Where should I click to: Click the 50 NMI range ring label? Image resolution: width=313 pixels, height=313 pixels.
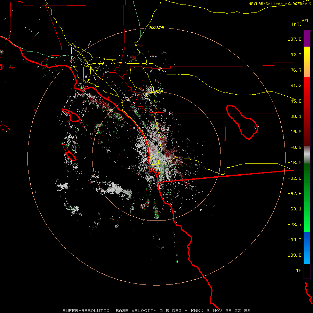pyautogui.click(x=157, y=92)
